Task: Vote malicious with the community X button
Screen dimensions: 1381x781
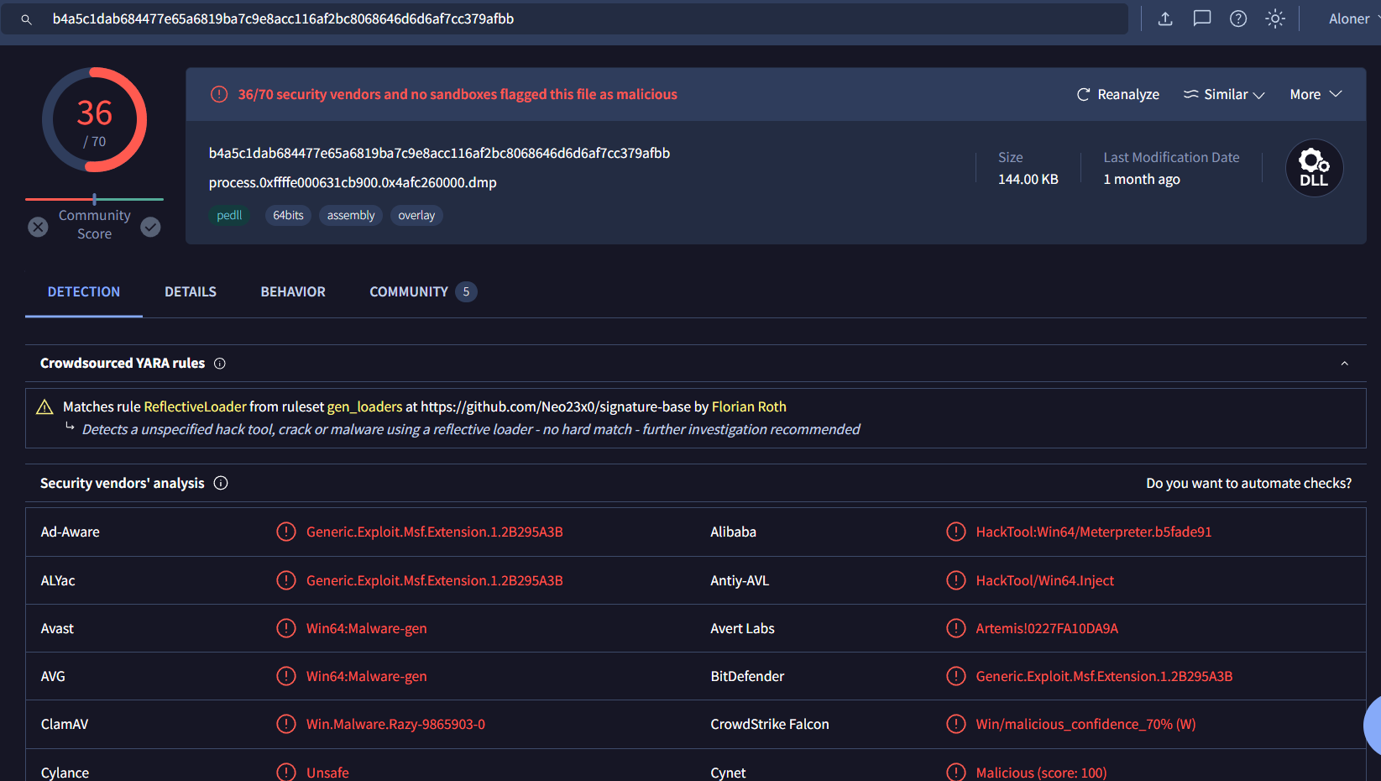Action: (x=38, y=227)
